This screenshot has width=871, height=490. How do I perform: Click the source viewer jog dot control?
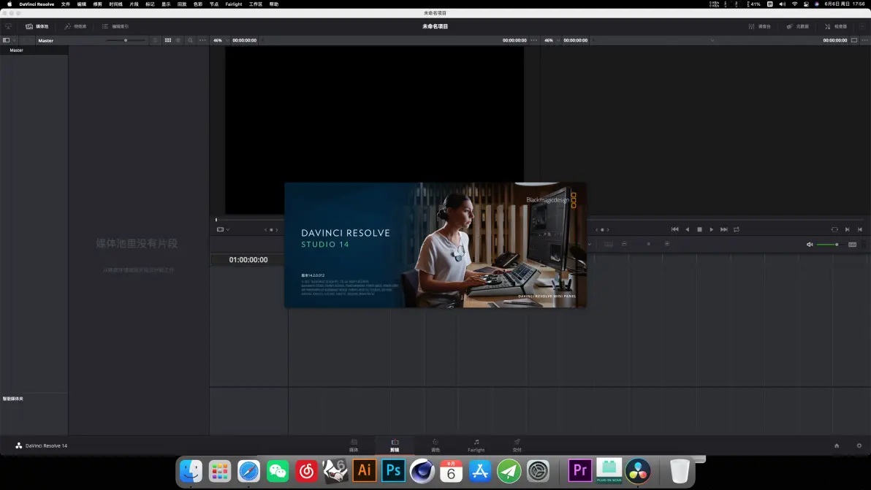click(x=271, y=229)
